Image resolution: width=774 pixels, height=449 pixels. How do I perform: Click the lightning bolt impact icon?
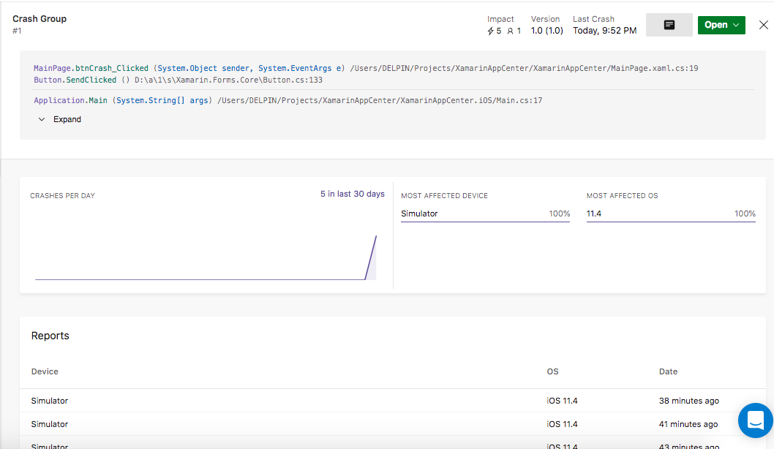click(492, 30)
